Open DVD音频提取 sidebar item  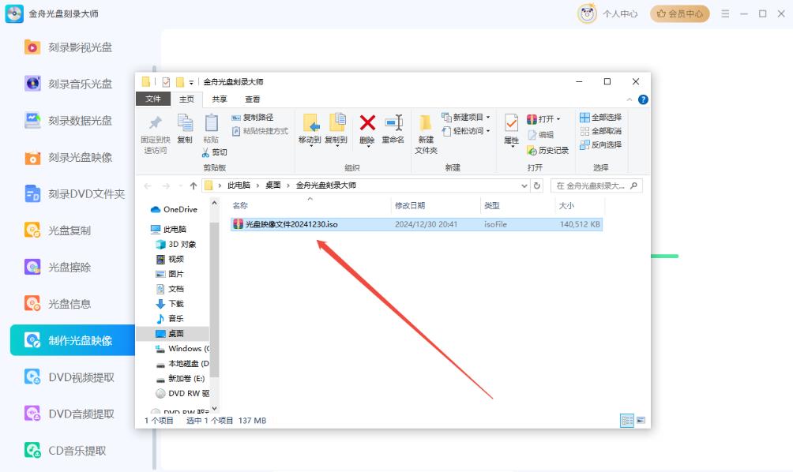(x=70, y=414)
